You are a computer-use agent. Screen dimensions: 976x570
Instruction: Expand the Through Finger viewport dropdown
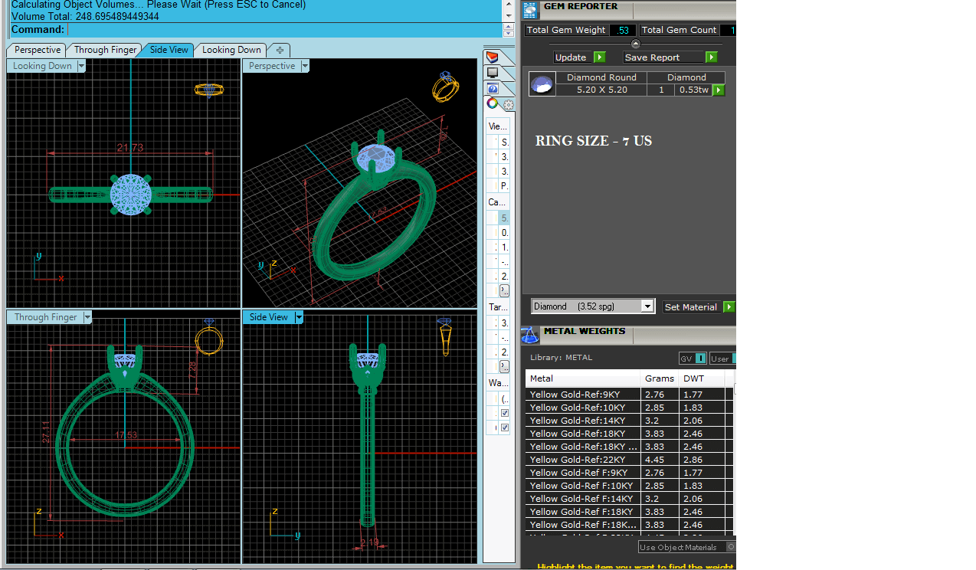(x=87, y=317)
